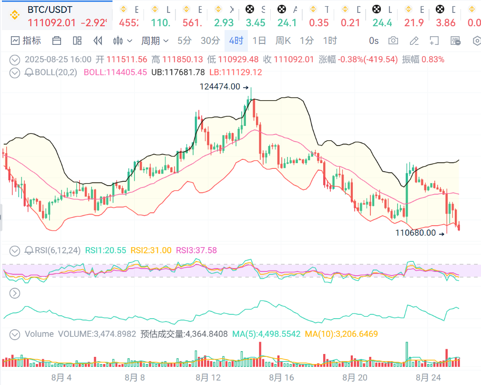
Task: Select the candlestick chart type icon
Action: click(118, 41)
